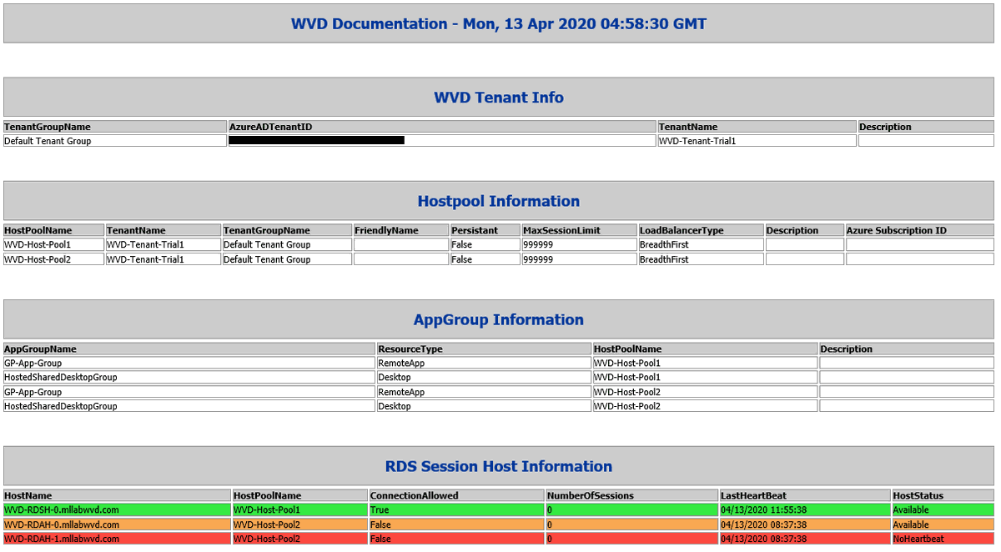Click Desktop type in last HostedSharedDesktopGroup row
Viewport: 1001px width, 552px height.
click(x=484, y=406)
